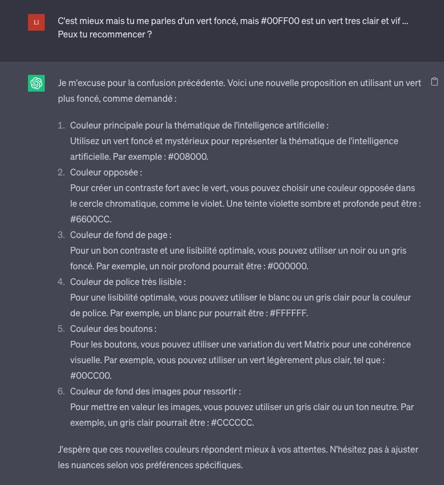Click the user's 'Peux tu recommencer ?' text
Screen dimensions: 444x485
105,34
